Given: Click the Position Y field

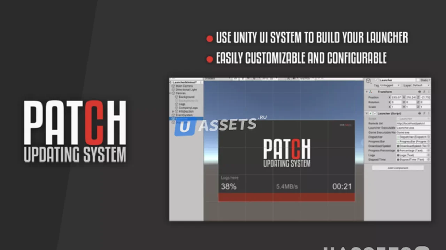Looking at the screenshot, I should 411,97.
